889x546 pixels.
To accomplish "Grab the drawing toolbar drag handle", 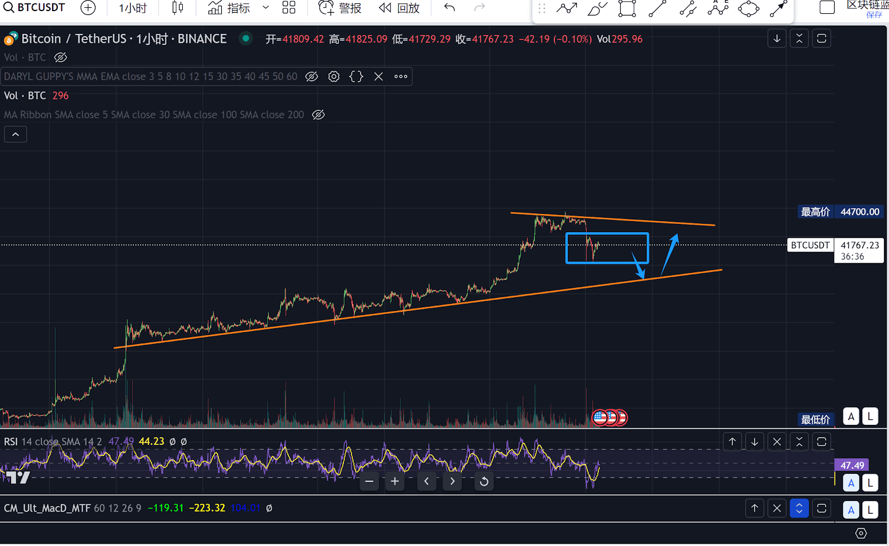I will pyautogui.click(x=542, y=8).
